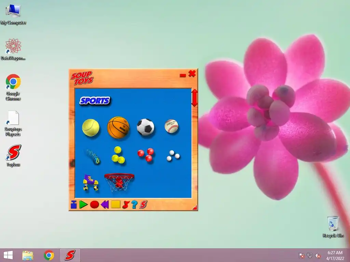Select the three white balls toy
350x262 pixels.
pyautogui.click(x=173, y=156)
